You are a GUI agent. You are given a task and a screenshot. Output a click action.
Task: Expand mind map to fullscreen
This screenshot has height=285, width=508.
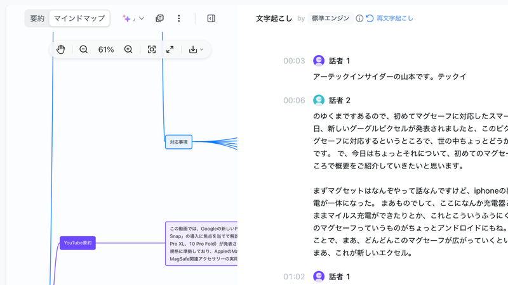click(x=170, y=49)
